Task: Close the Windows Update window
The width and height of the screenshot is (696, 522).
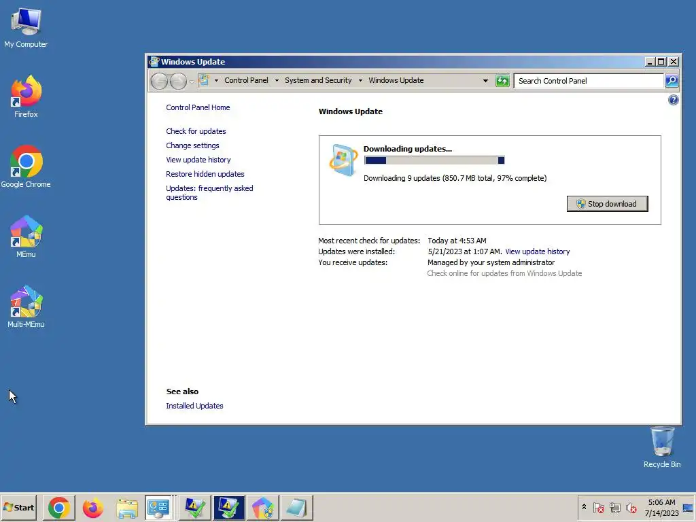Action: point(674,62)
